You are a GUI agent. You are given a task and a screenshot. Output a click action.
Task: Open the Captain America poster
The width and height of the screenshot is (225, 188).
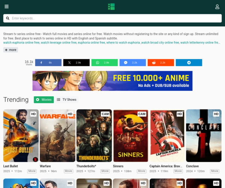167,136
